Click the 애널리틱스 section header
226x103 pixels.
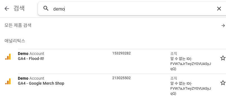pyautogui.click(x=15, y=41)
